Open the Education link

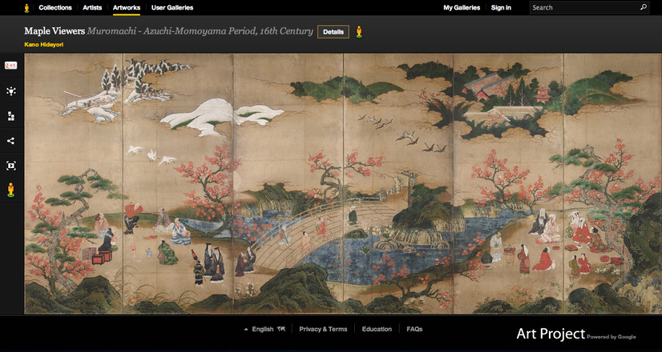pyautogui.click(x=377, y=330)
